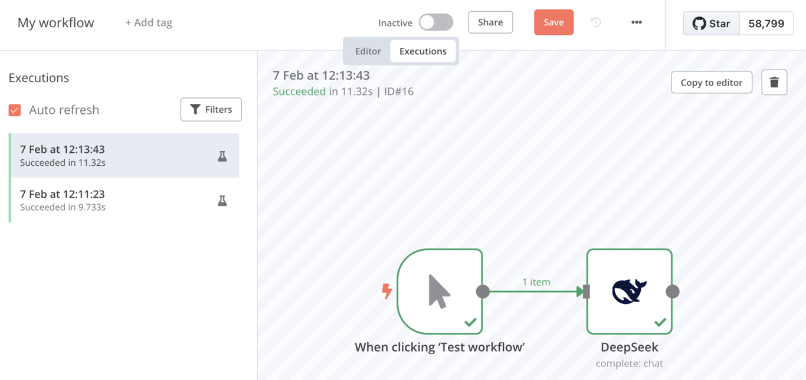Save the workflow

point(553,22)
